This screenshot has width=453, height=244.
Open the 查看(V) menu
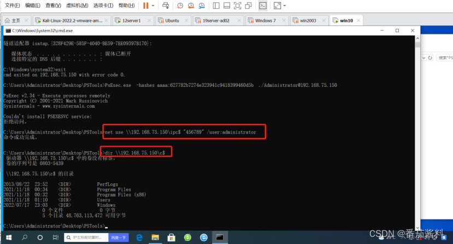coord(53,5)
